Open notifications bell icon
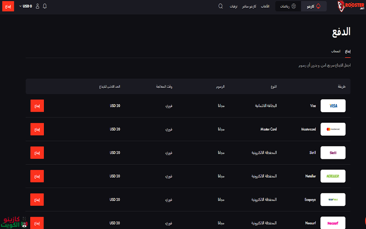 [45, 6]
